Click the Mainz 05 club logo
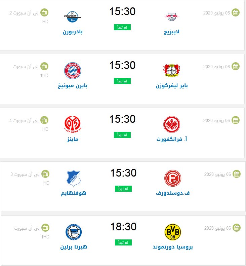Image resolution: width=246 pixels, height=266 pixels. tap(73, 124)
